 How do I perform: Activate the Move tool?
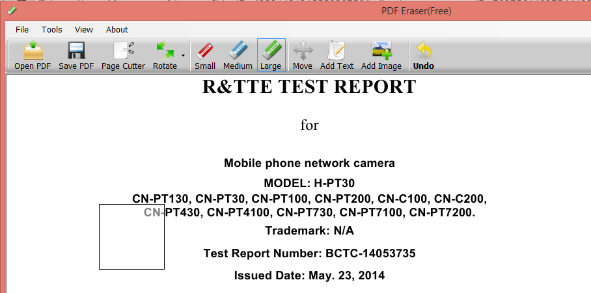(303, 55)
